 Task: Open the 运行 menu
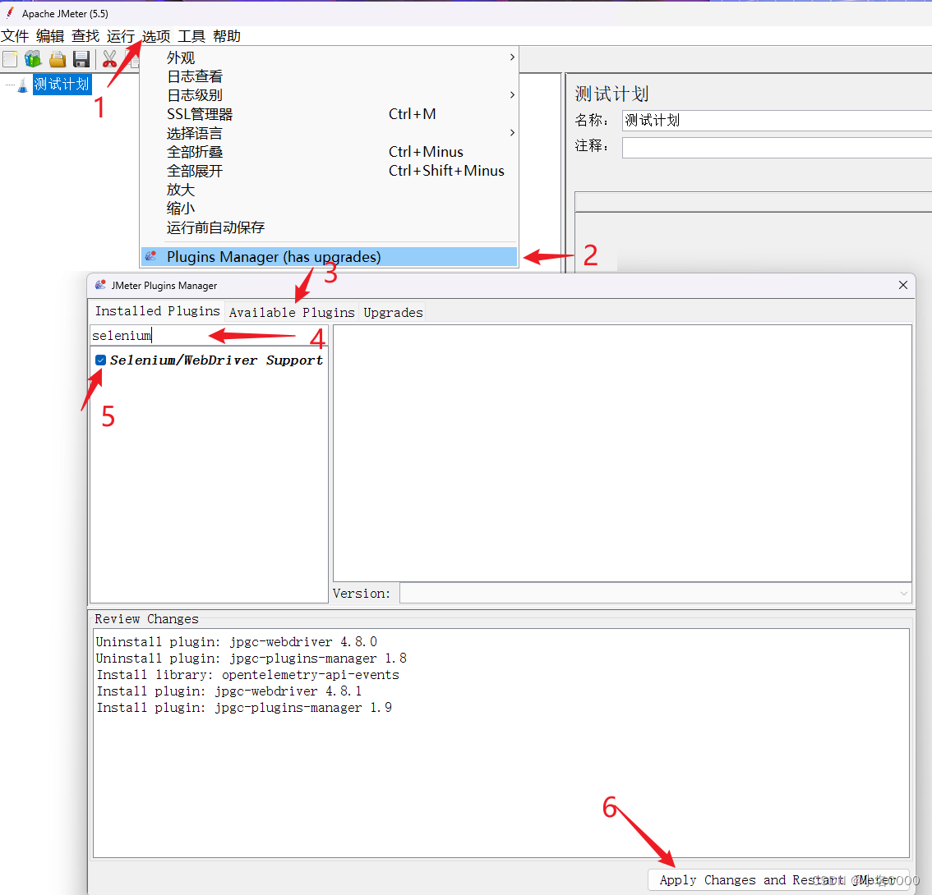point(121,36)
